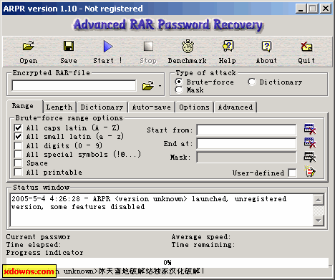
Task: Open the Auto-save tab
Action: [x=152, y=107]
